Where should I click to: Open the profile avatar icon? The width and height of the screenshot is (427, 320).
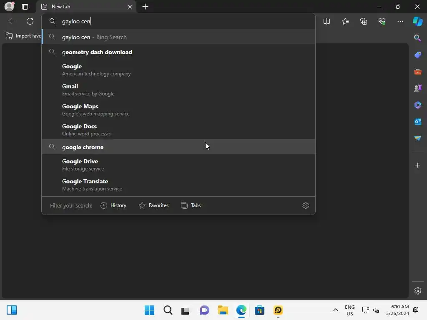tap(9, 7)
